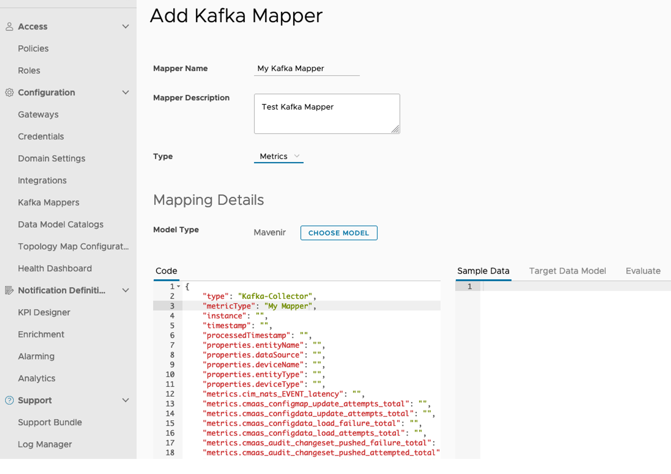
Task: Click the Mapper Name input field
Action: pos(307,69)
